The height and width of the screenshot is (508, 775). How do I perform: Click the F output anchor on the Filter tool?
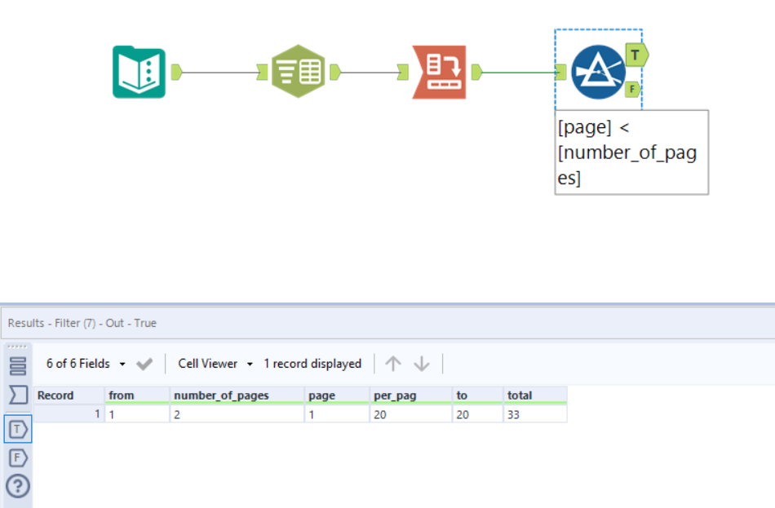pyautogui.click(x=633, y=89)
